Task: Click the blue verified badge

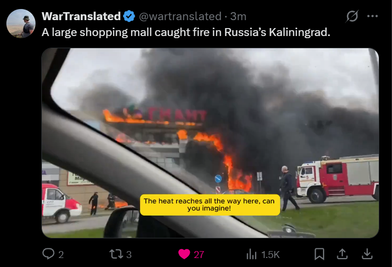Action: tap(129, 16)
